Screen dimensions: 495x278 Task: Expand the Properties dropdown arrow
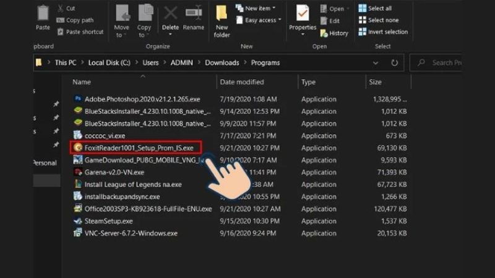(x=303, y=35)
